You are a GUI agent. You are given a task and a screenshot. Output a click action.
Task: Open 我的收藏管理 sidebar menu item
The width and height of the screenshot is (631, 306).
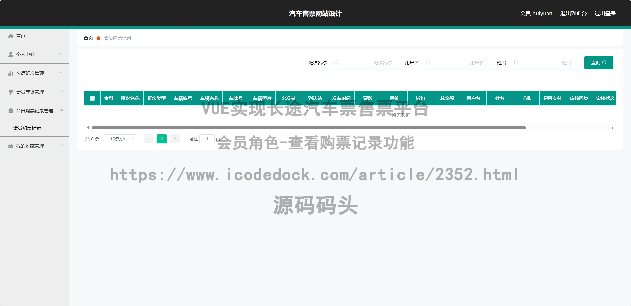35,146
